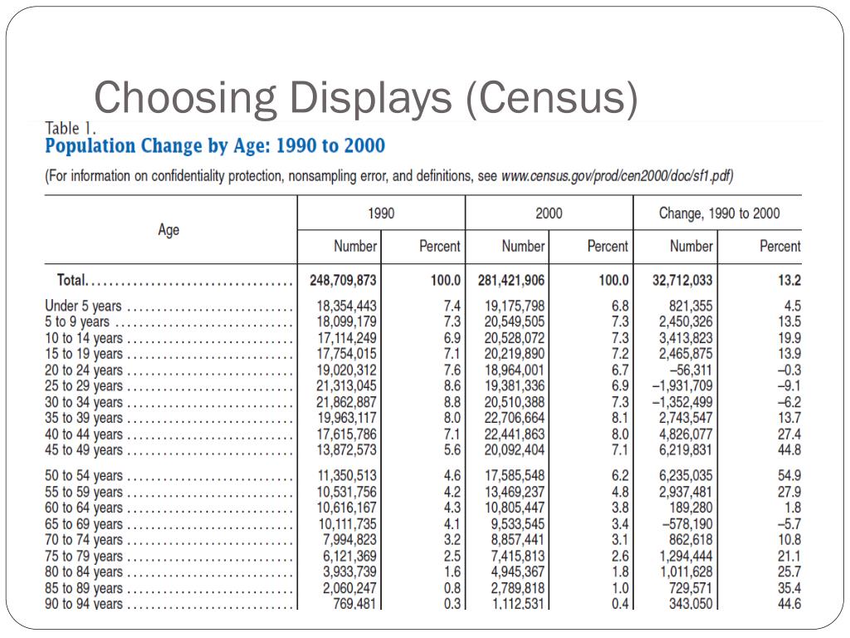Screen dimensions: 850x638
Task: Click the total 1990 number 248,709,873
Action: (x=343, y=281)
